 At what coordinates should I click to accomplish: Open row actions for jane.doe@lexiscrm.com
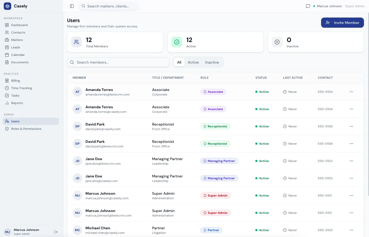pos(351,161)
